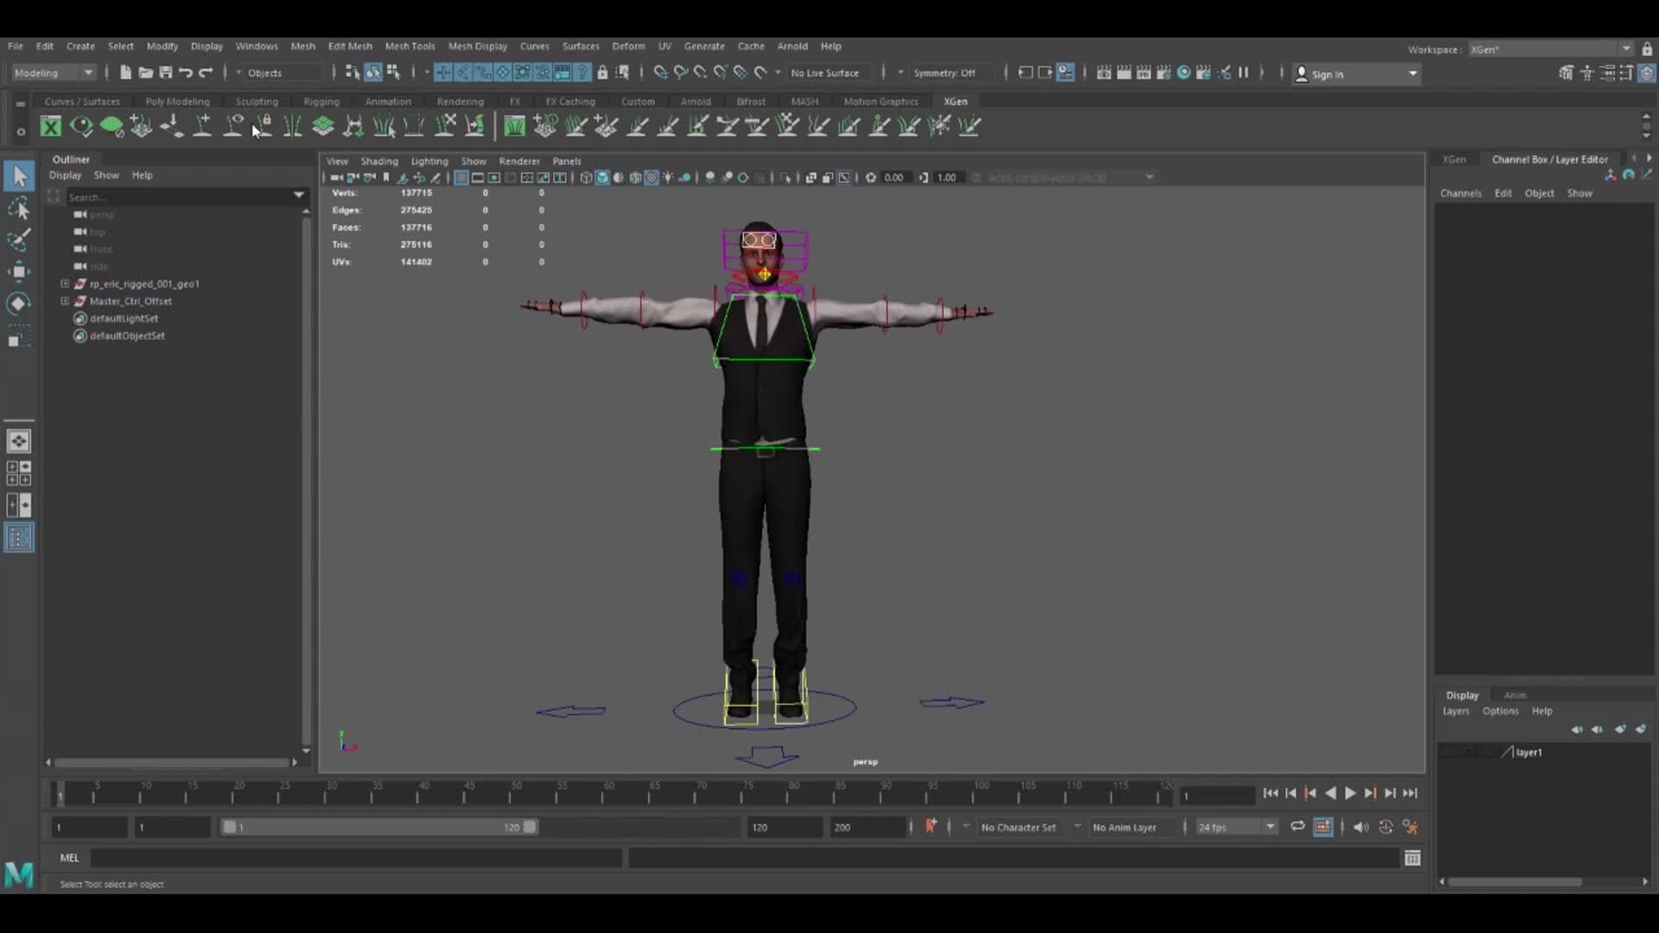Select the Select Tool in the toolbox
Image resolution: width=1659 pixels, height=933 pixels.
click(19, 176)
